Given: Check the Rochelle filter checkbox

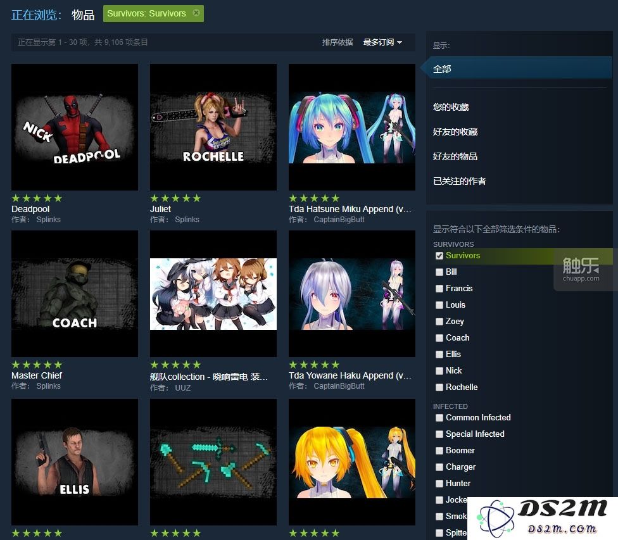Looking at the screenshot, I should point(439,387).
